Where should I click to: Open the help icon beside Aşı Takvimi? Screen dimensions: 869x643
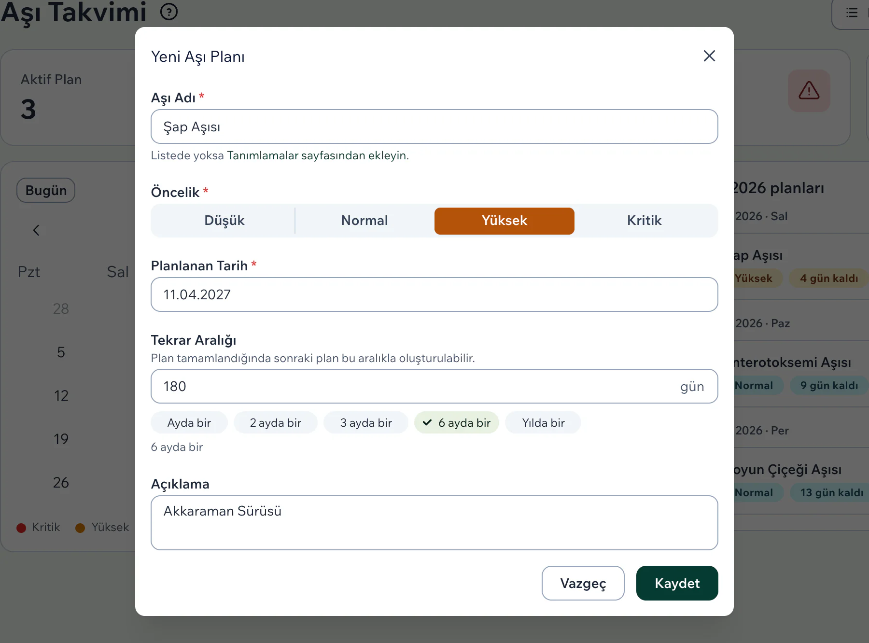[169, 12]
